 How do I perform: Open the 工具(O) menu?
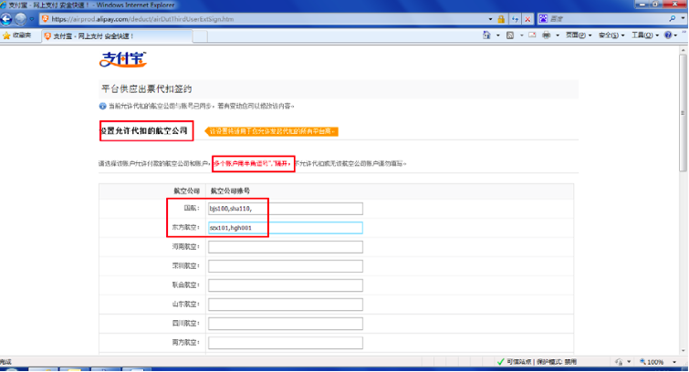pyautogui.click(x=644, y=36)
